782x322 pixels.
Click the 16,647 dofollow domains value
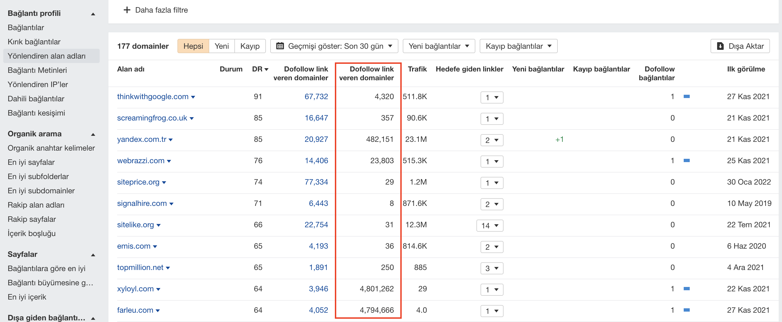tap(316, 118)
